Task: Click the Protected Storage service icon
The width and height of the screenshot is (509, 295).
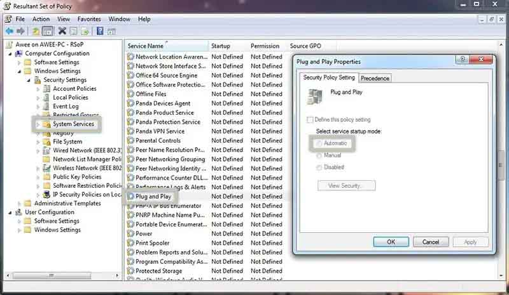Action: pos(130,271)
